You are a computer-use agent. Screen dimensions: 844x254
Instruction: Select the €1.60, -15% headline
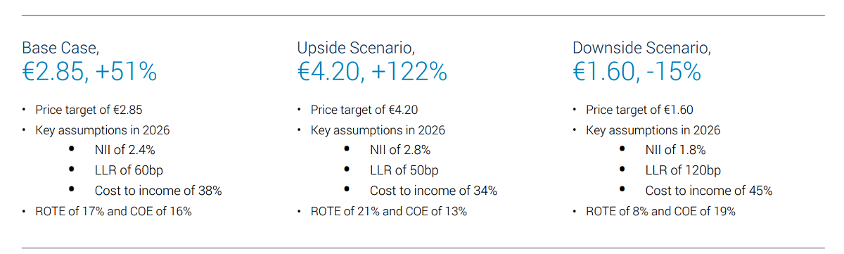tap(637, 72)
